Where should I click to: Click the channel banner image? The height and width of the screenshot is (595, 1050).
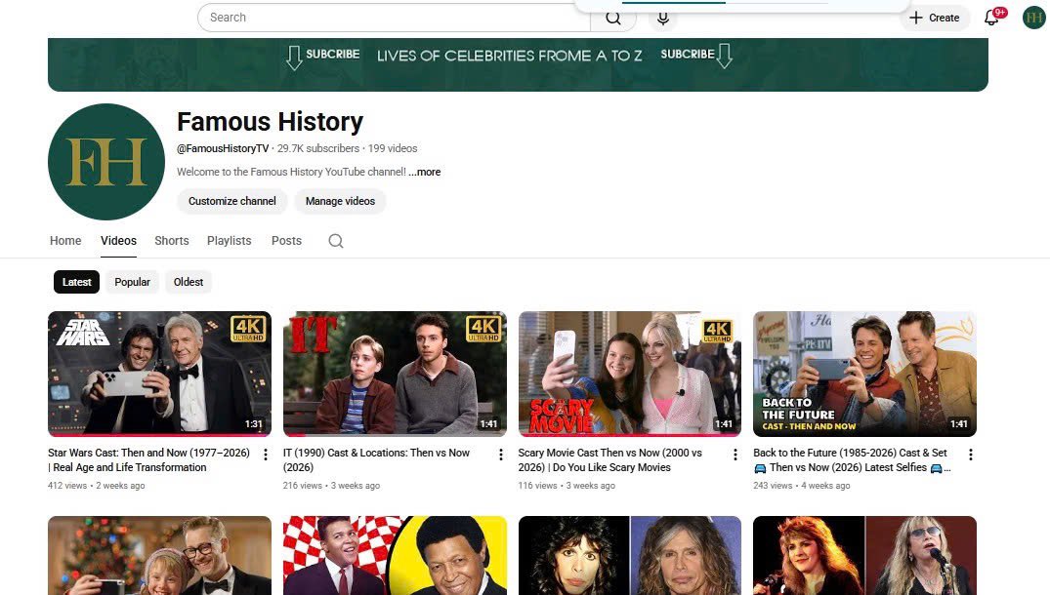coord(519,64)
